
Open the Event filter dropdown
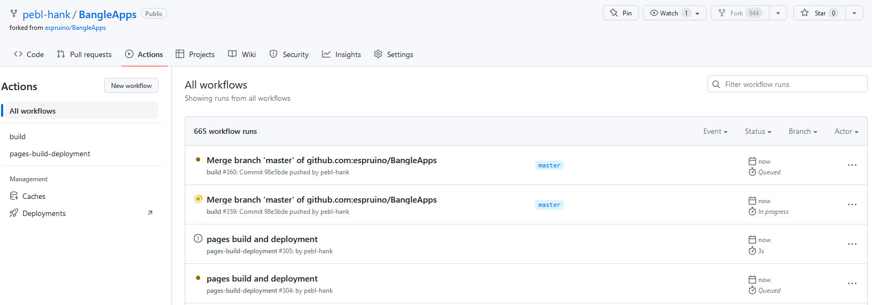pos(715,131)
